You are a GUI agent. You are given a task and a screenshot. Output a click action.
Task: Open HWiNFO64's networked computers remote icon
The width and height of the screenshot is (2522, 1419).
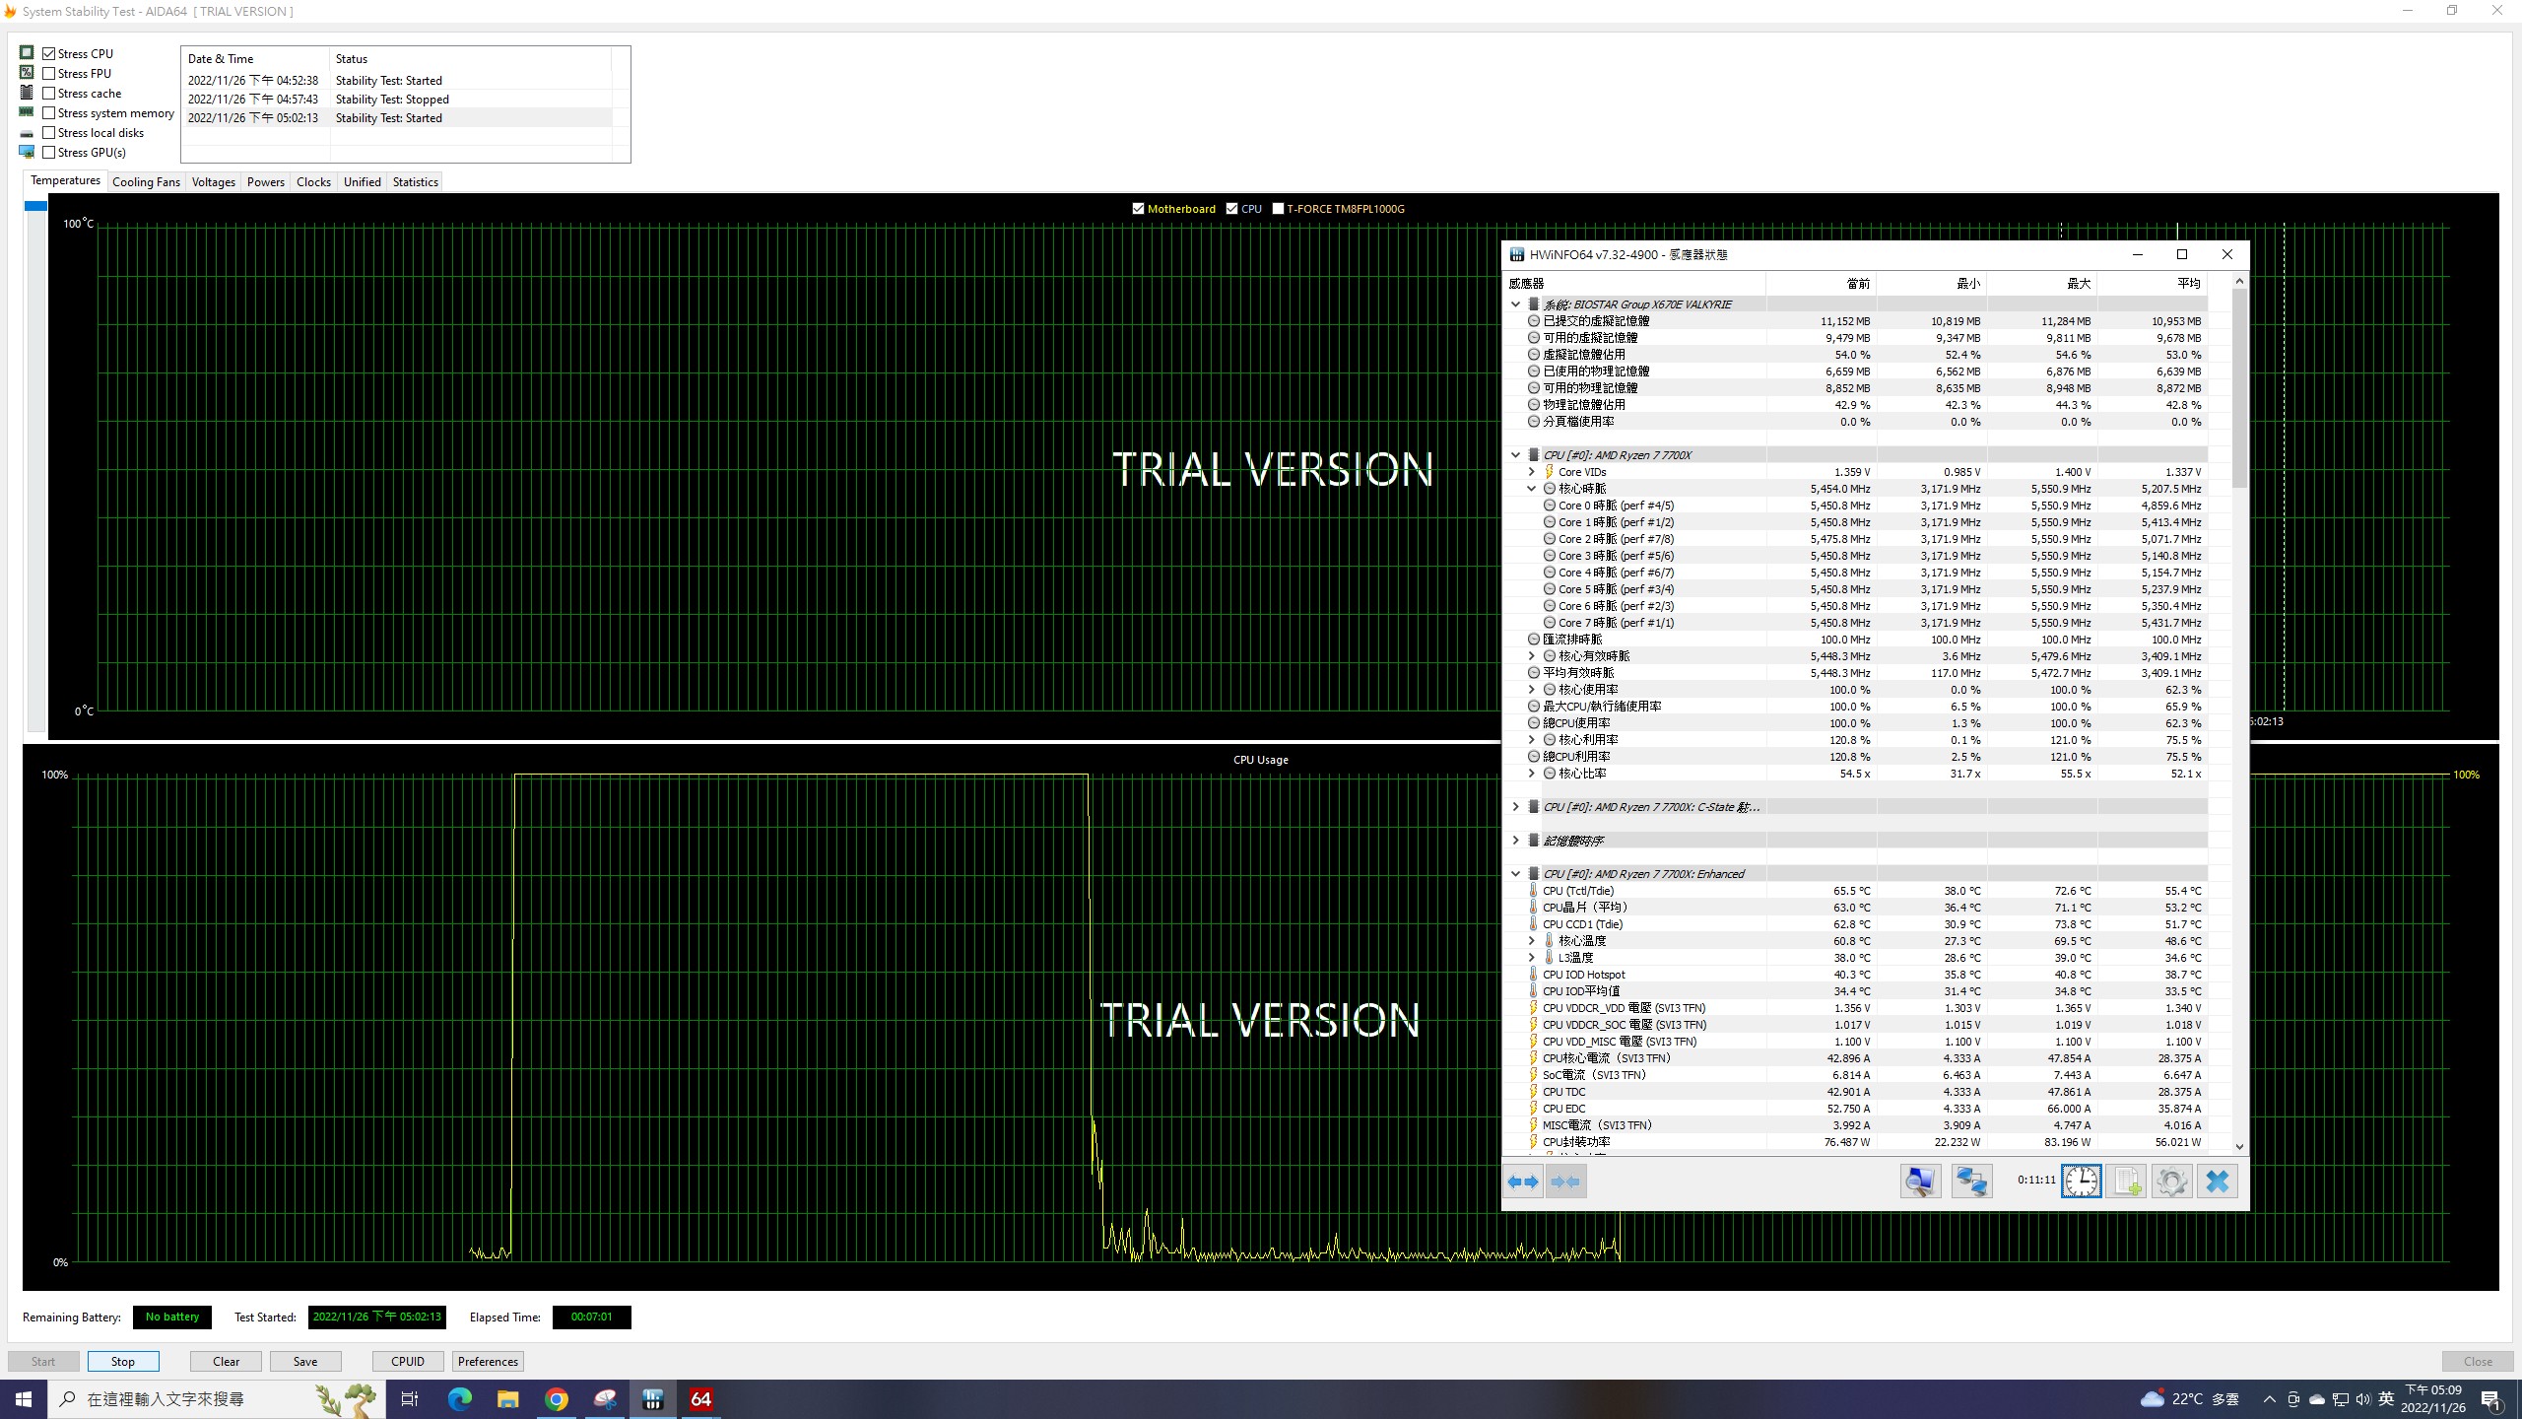[1971, 1181]
